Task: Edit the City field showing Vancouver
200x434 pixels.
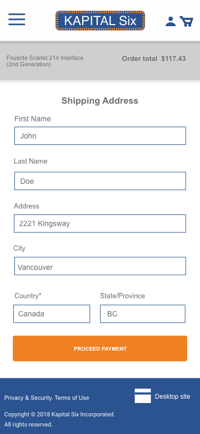Action: click(x=100, y=266)
